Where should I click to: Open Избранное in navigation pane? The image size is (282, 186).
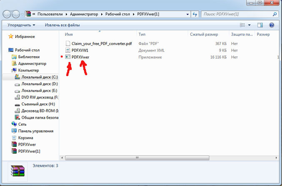(25, 37)
